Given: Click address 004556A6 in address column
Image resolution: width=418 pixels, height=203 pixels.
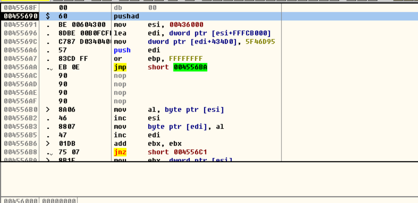Looking at the screenshot, I should tap(20, 51).
